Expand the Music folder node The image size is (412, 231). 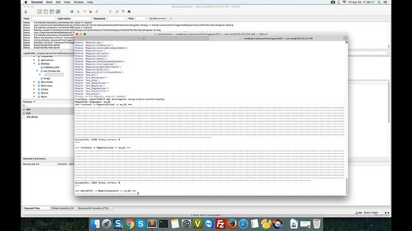[34, 97]
